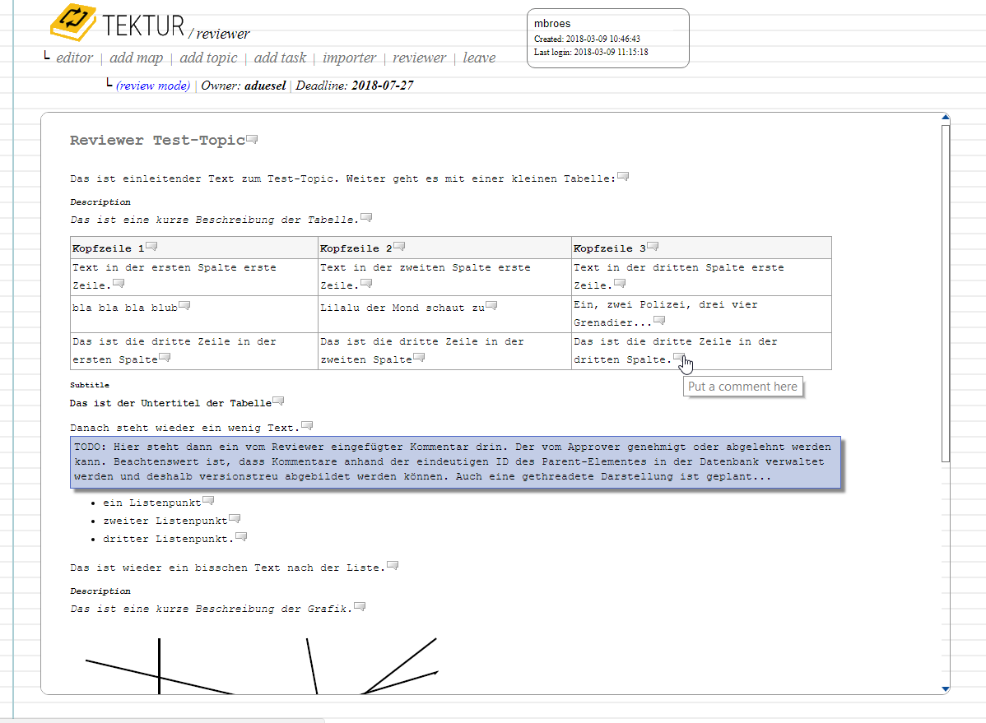Screen dimensions: 986x723
Task: Comment on 'Das ist der Untertitel der Tabelle'
Action: pyautogui.click(x=278, y=401)
